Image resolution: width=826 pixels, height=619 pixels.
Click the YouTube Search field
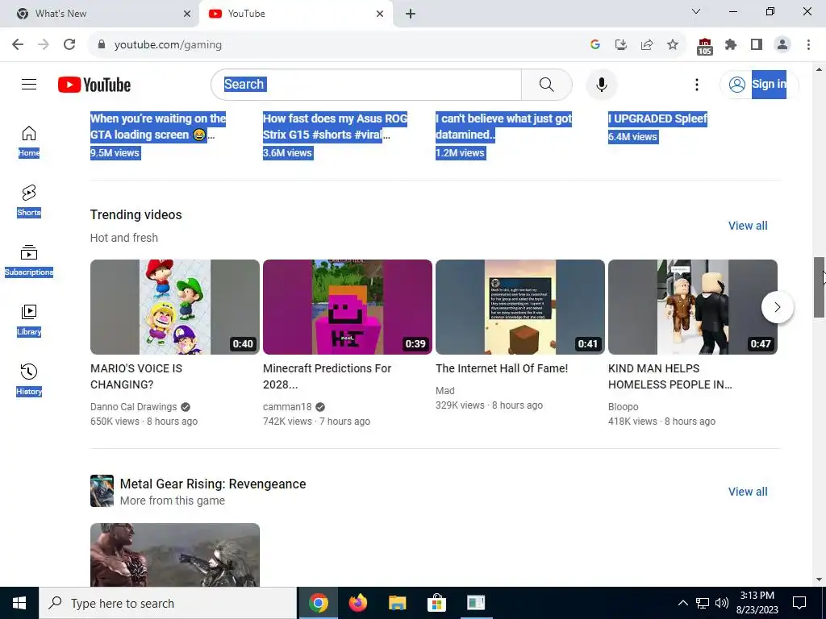(x=366, y=84)
